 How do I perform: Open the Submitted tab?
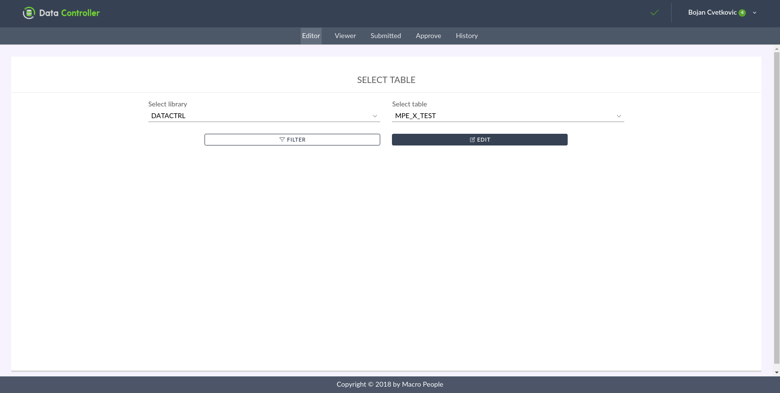(386, 36)
